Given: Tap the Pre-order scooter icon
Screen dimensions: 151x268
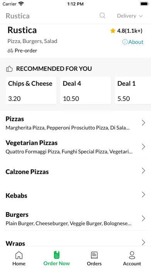Looking at the screenshot, I should [10, 51].
